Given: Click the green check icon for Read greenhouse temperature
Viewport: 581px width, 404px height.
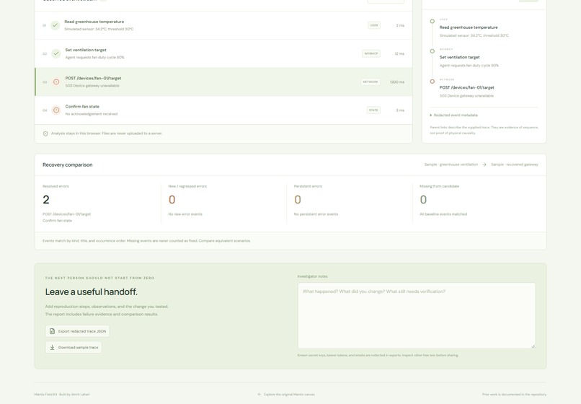Looking at the screenshot, I should pos(56,25).
